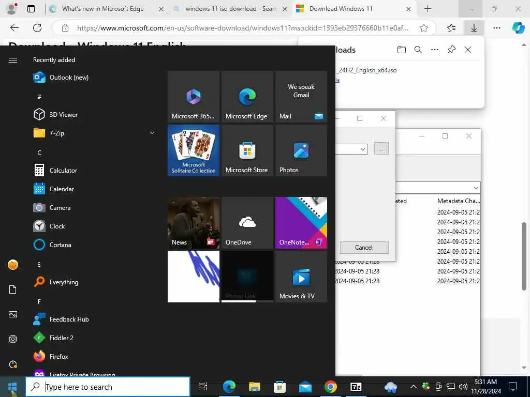Open Google Chrome from taskbar
This screenshot has height=397, width=530.
pyautogui.click(x=330, y=387)
